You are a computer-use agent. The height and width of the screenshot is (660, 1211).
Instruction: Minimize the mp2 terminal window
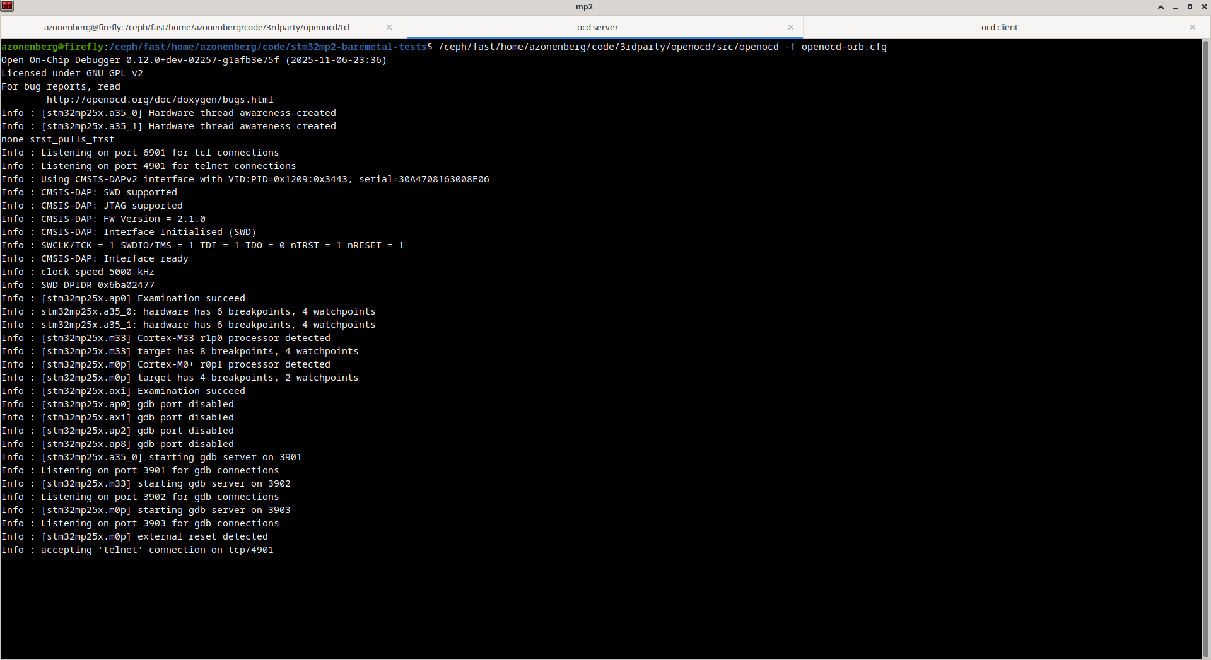point(1175,7)
